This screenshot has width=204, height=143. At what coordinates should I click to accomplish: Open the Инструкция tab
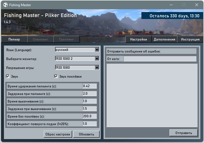coord(190,39)
